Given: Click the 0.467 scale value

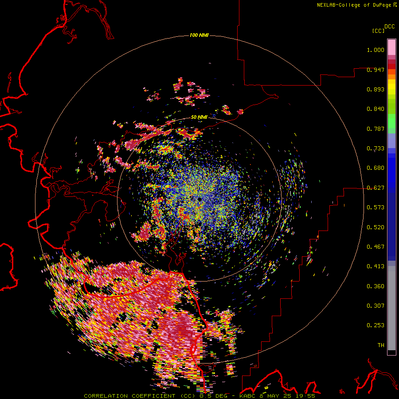Looking at the screenshot, I should pyautogui.click(x=376, y=247).
